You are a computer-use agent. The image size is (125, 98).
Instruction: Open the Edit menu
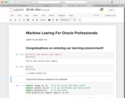(x=19, y=15)
